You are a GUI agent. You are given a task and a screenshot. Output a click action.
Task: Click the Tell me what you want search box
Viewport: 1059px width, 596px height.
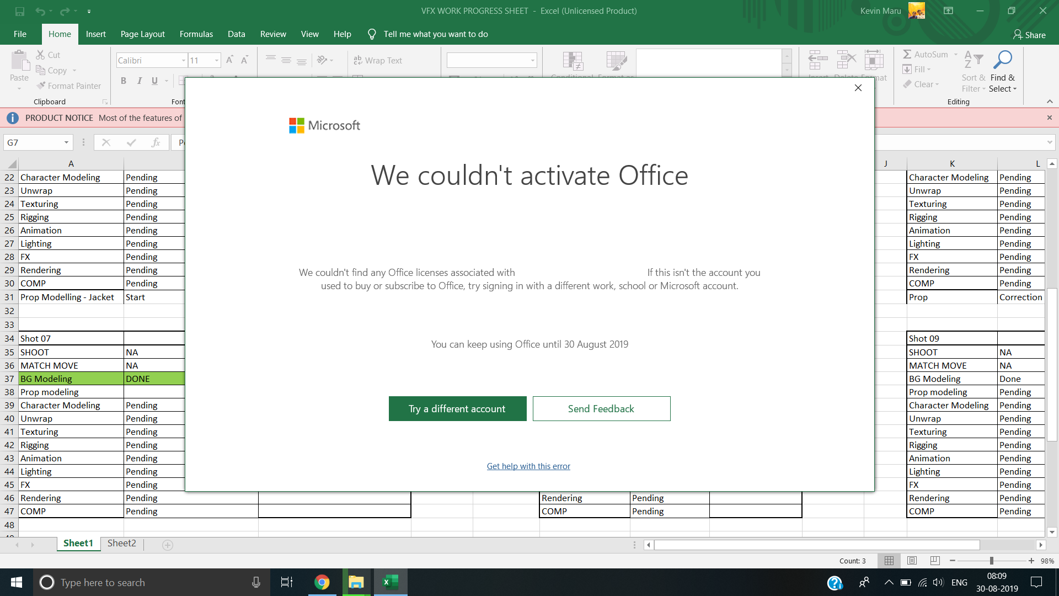click(x=428, y=34)
